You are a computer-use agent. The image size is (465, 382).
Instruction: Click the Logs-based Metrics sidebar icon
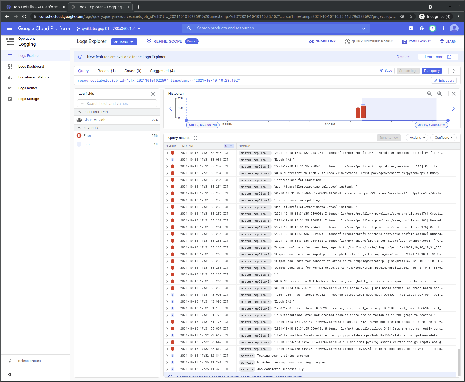coord(10,77)
